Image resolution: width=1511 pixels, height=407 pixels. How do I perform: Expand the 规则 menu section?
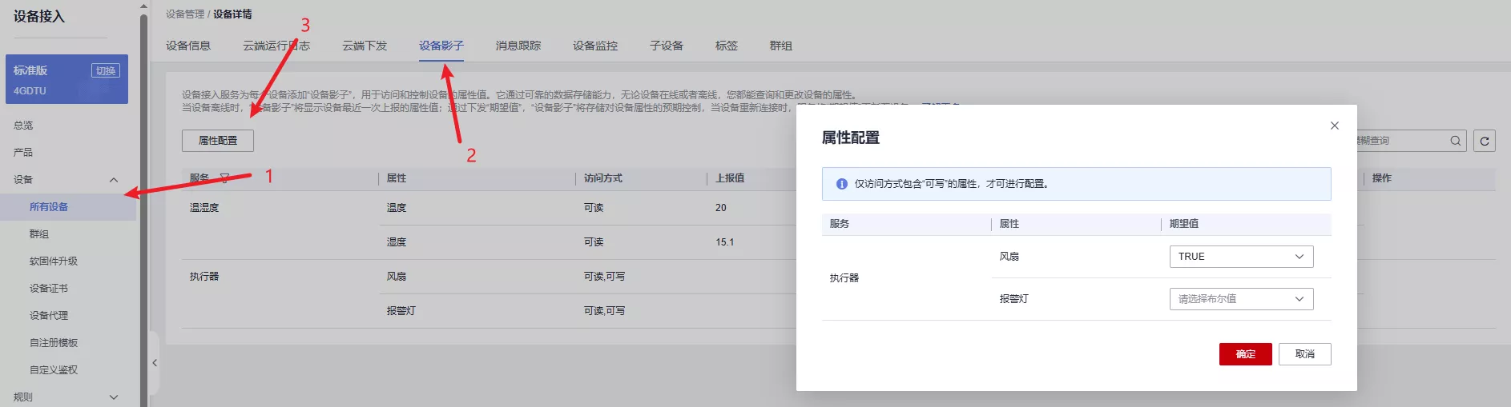tap(114, 397)
